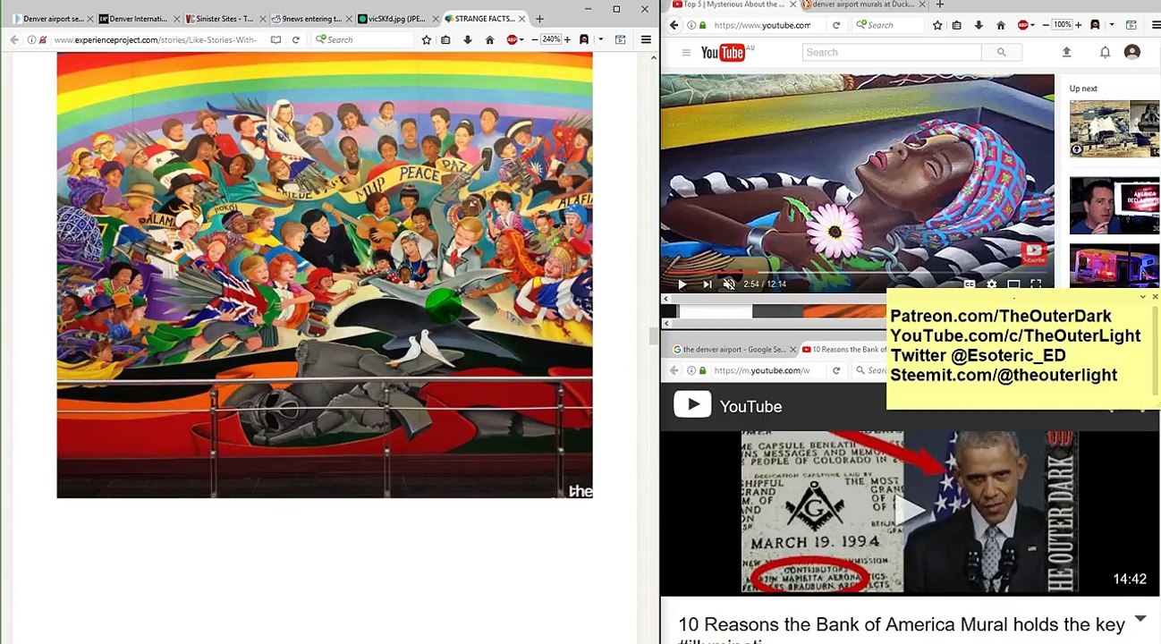The image size is (1161, 644).
Task: Reset the 240% zoom level indicator
Action: [550, 39]
